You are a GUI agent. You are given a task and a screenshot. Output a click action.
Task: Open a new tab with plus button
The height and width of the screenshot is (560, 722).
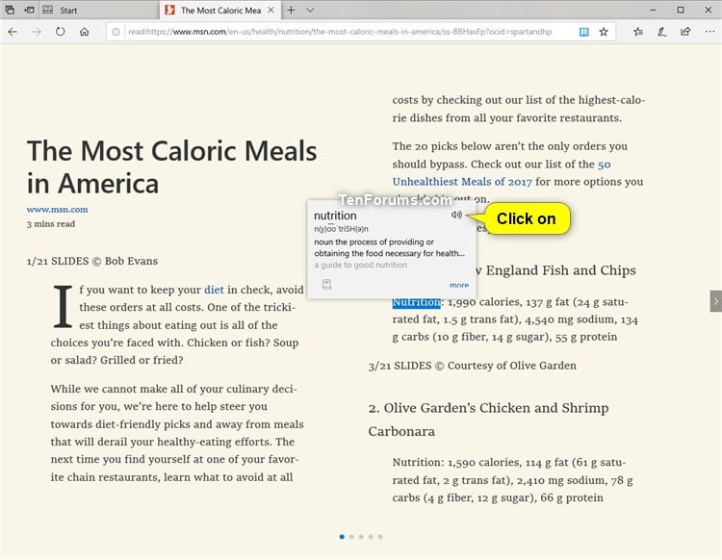pos(291,10)
